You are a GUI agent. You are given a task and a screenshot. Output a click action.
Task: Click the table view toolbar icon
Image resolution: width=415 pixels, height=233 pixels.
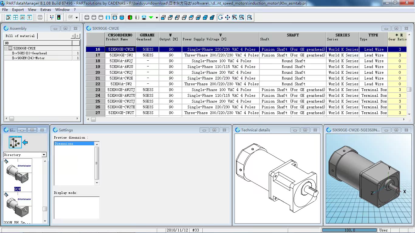click(x=15, y=18)
